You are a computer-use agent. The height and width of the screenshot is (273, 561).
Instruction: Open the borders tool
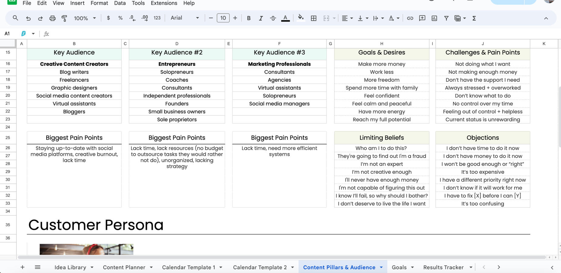point(314,18)
